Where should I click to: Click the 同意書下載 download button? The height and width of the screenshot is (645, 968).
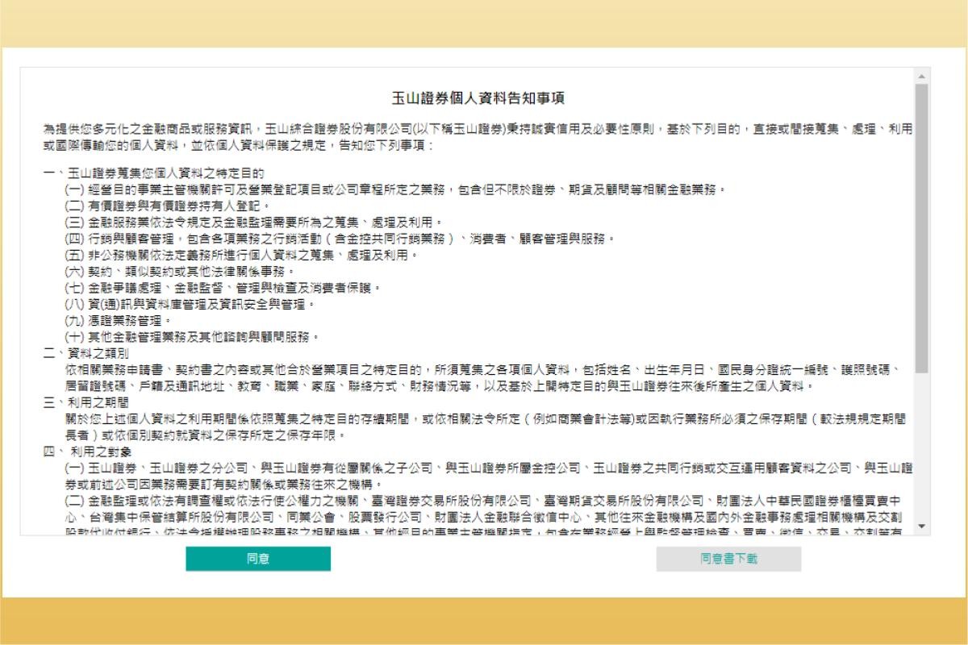(x=728, y=559)
